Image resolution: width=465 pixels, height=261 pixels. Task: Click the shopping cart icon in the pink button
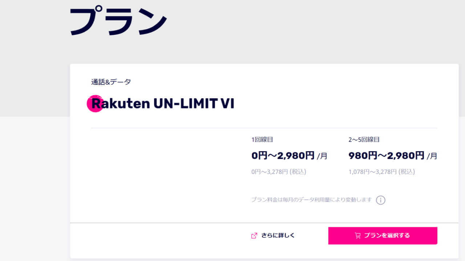pos(358,236)
